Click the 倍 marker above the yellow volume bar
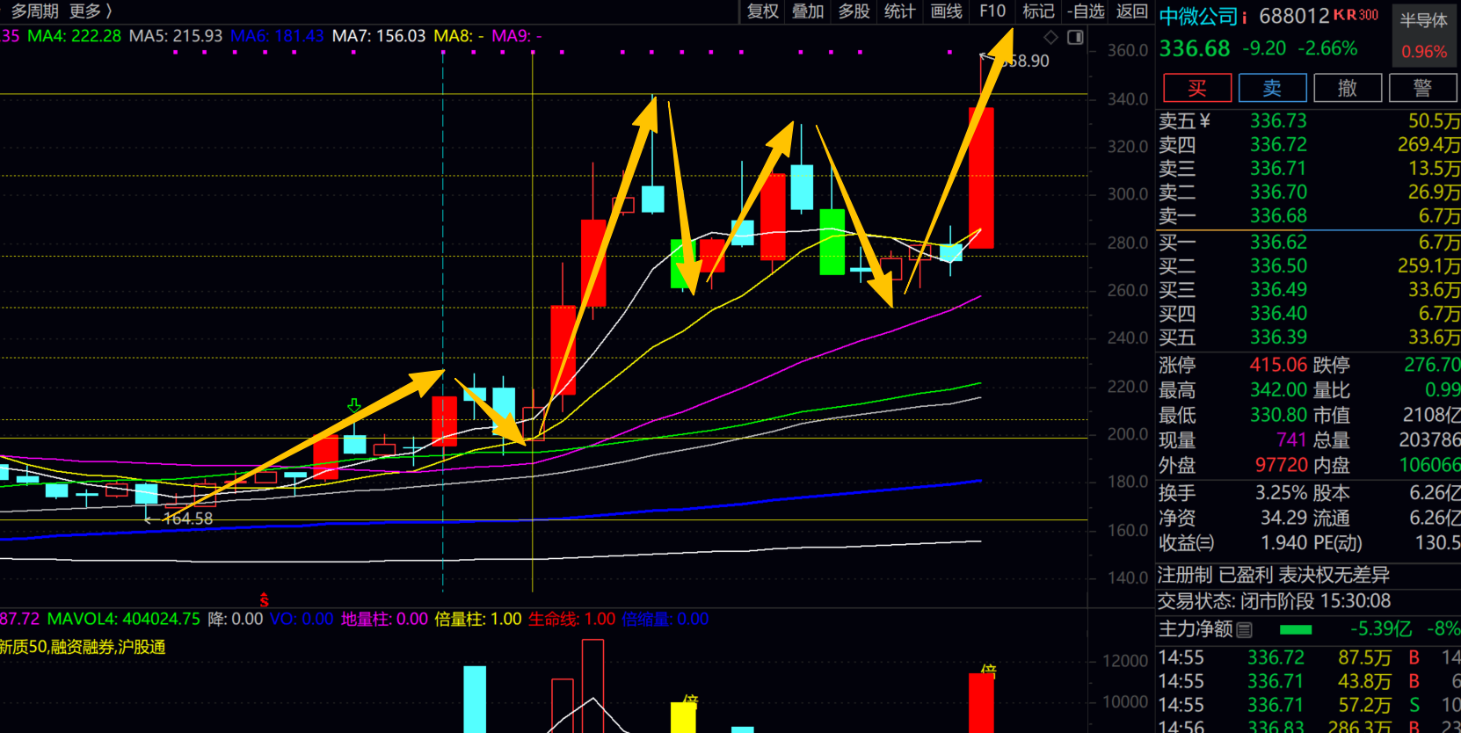 click(690, 700)
